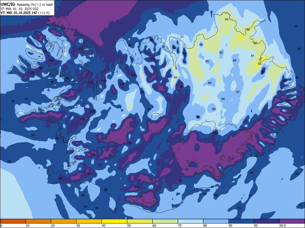Select the 20–30 amber legend swatch
The image size is (305, 228).
(64, 221)
